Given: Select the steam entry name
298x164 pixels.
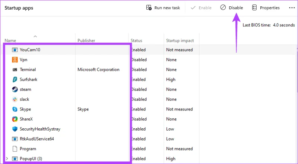Looking at the screenshot, I should click(25, 89).
